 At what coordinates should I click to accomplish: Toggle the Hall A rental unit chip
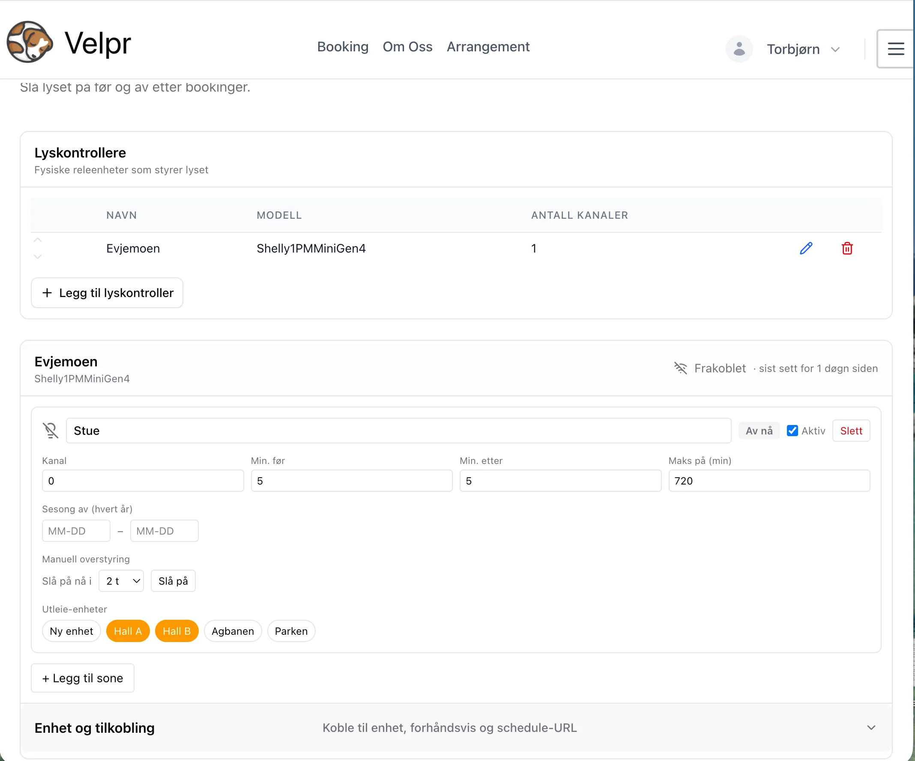(x=128, y=631)
